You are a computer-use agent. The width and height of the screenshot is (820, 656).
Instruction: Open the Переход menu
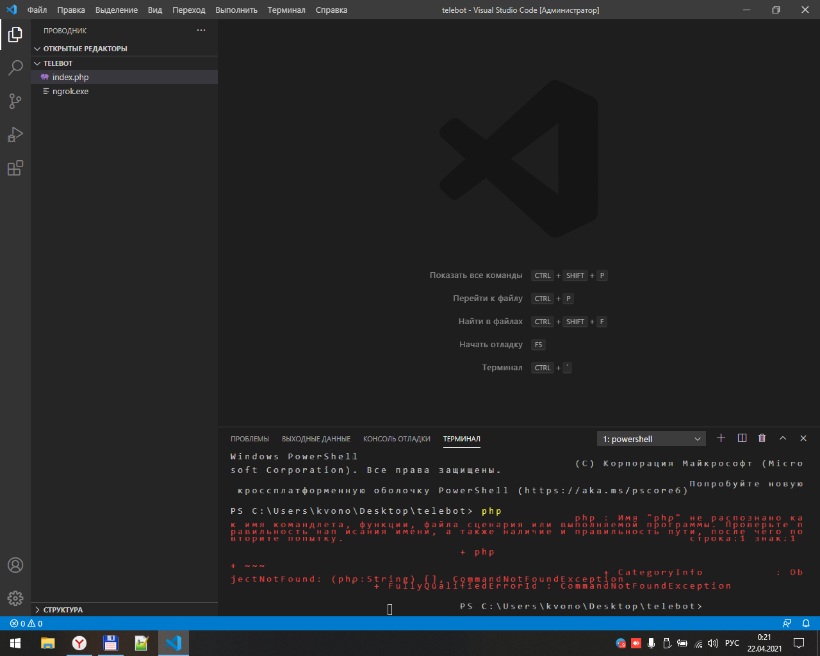pos(189,10)
